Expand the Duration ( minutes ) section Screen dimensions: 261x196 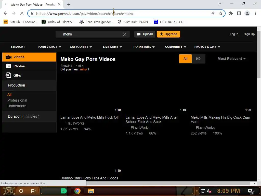tap(29, 116)
